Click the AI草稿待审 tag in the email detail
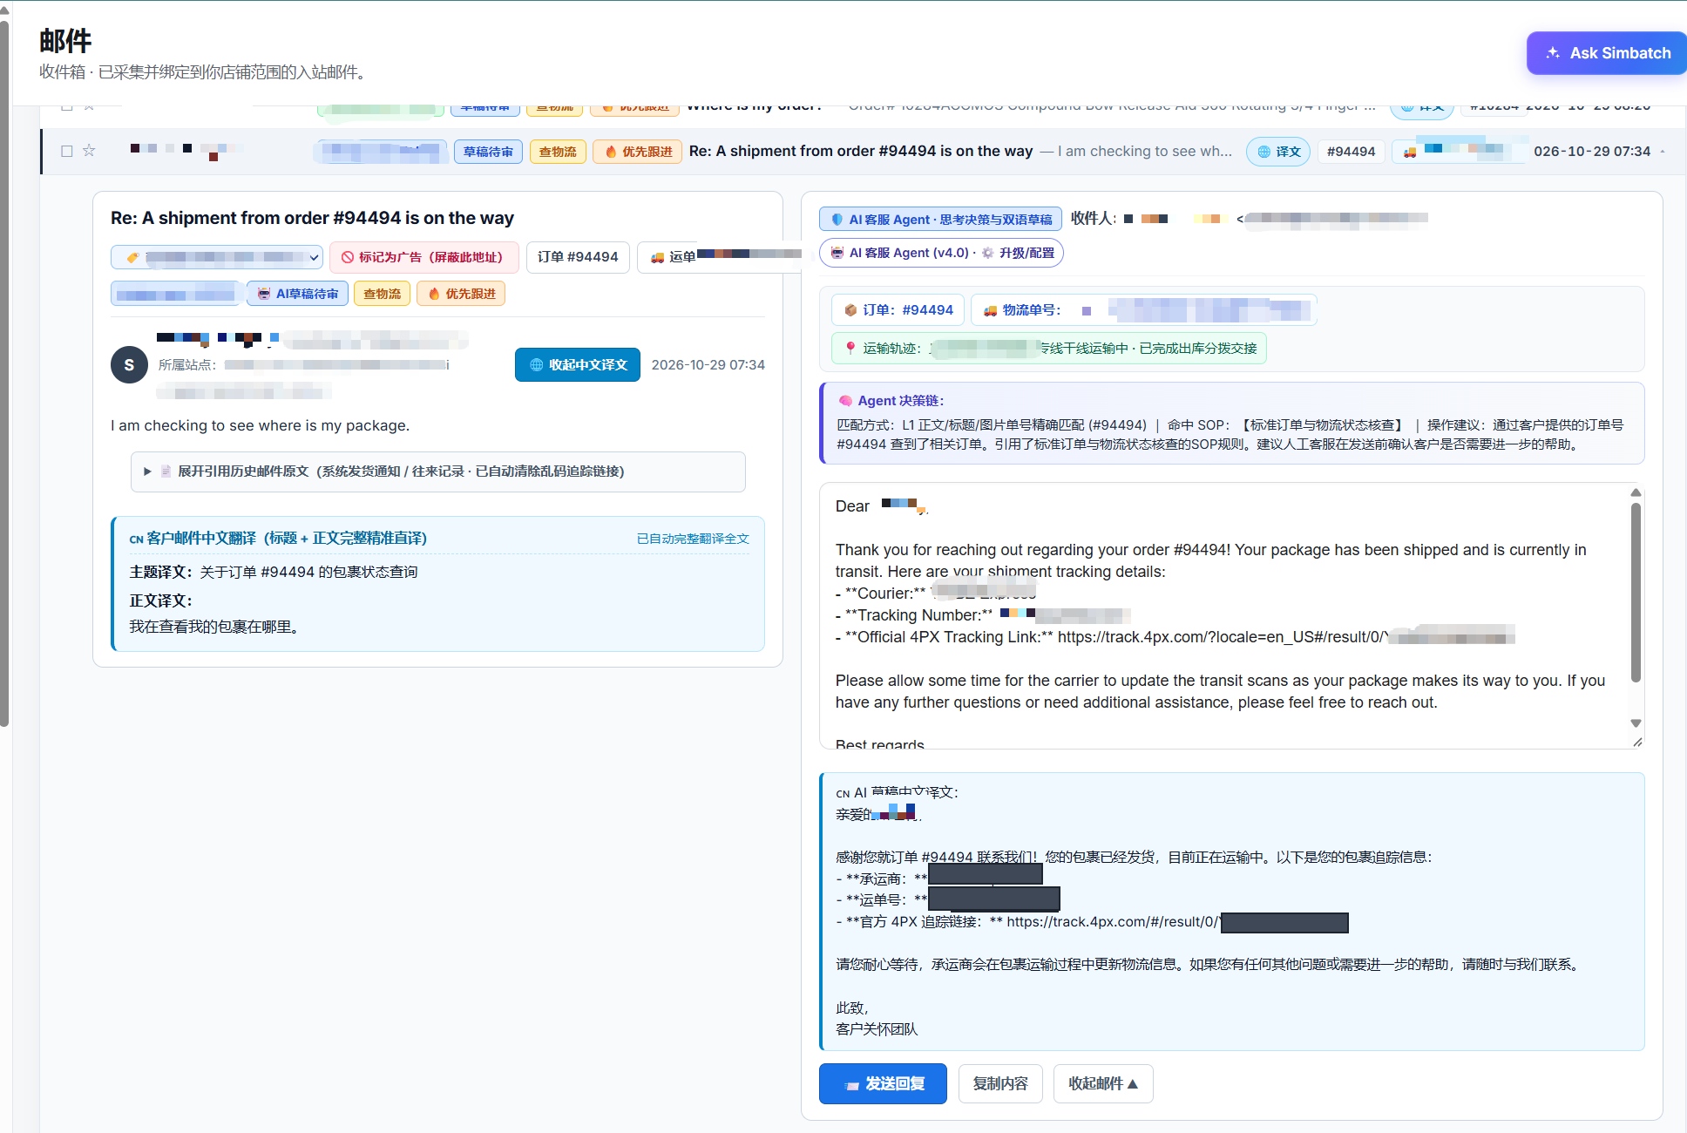The height and width of the screenshot is (1133, 1687). pos(298,294)
